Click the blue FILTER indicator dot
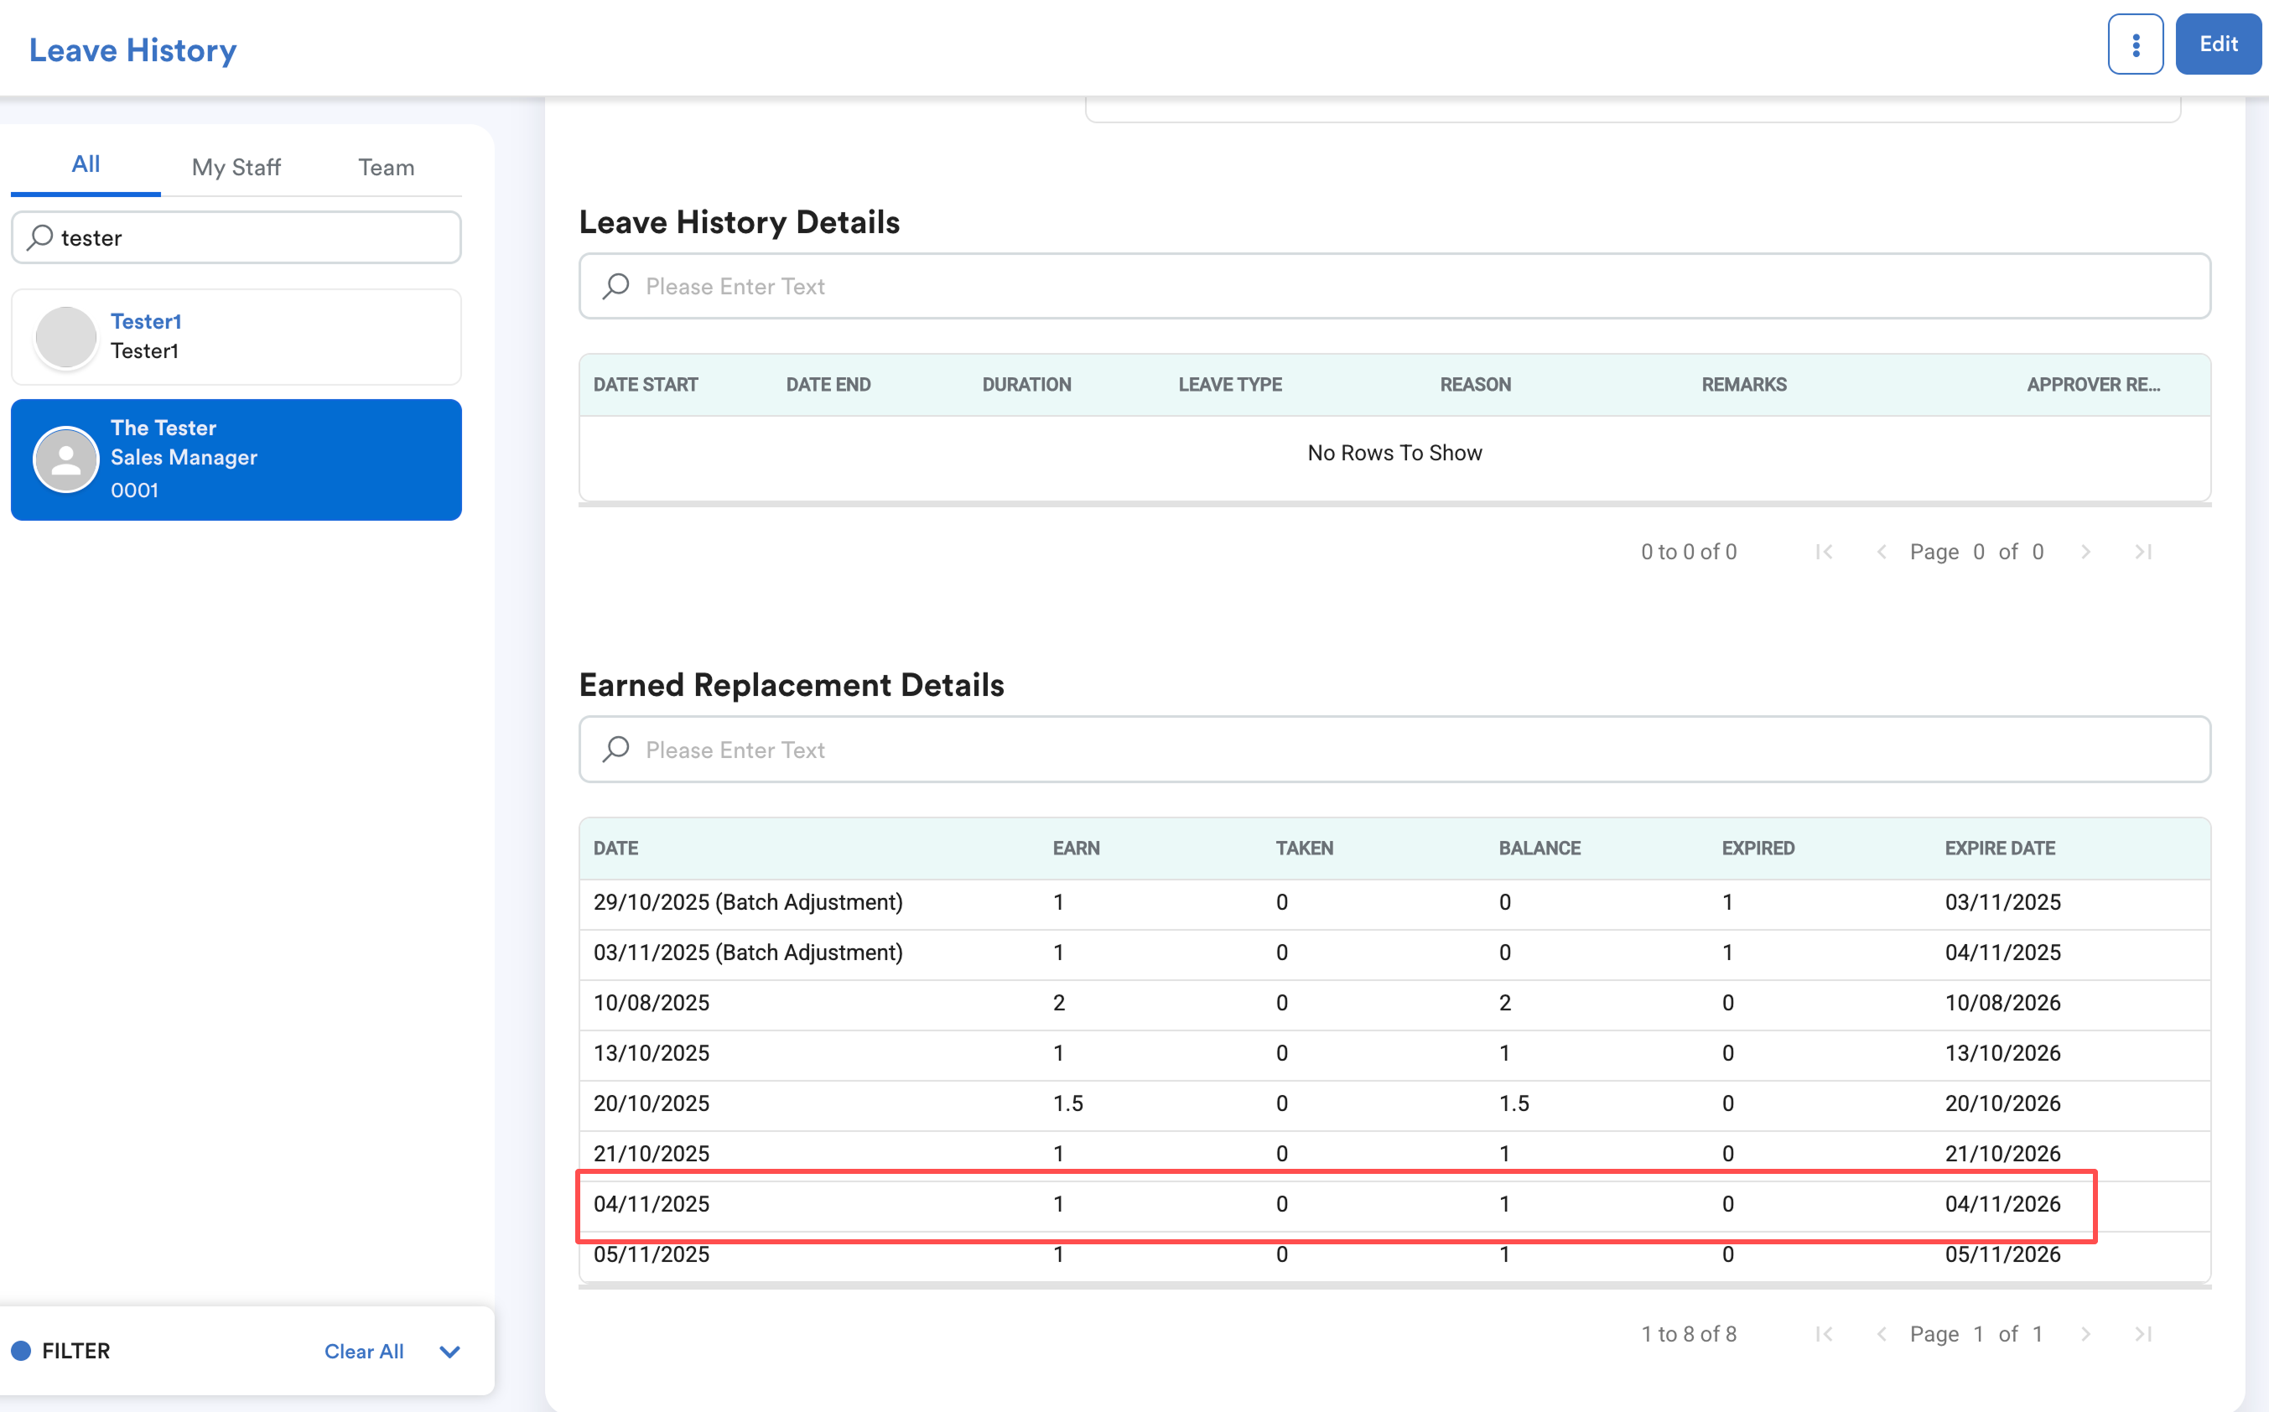This screenshot has height=1412, width=2269. (20, 1350)
